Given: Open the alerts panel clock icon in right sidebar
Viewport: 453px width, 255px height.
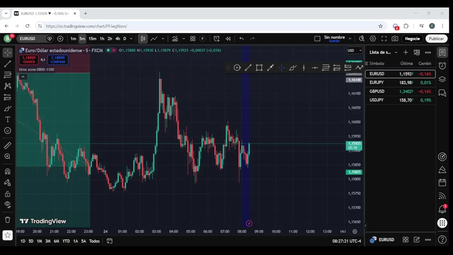Looking at the screenshot, I should pos(442,66).
